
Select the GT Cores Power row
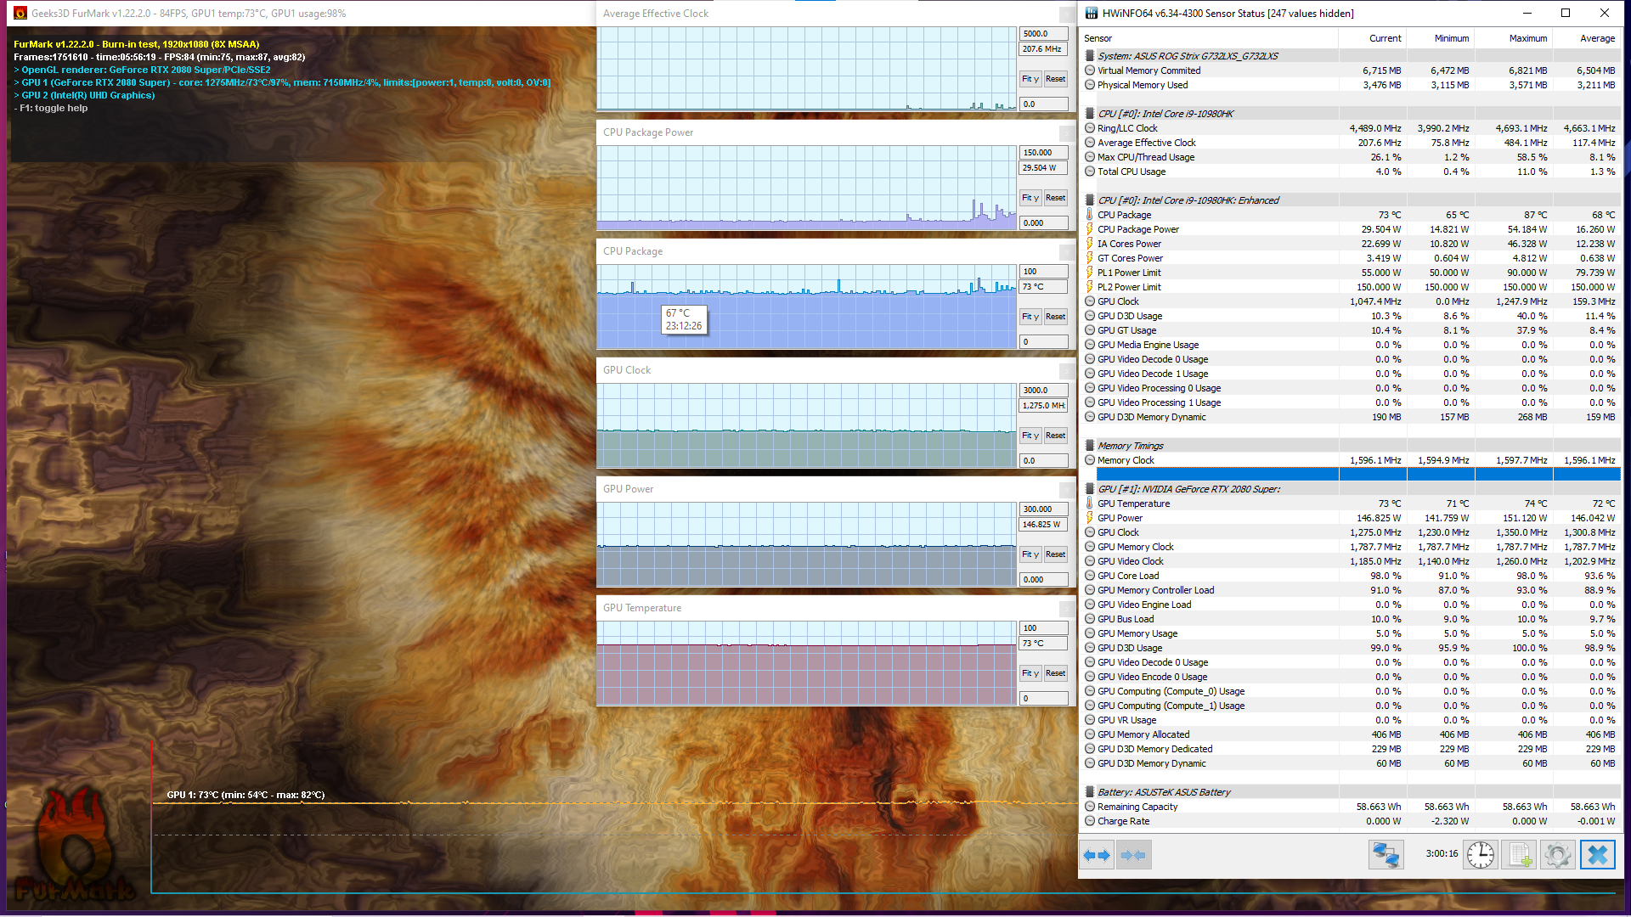coord(1350,258)
